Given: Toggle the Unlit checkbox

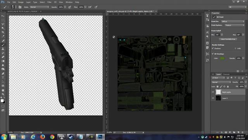Looking at the screenshot, I should pos(235,48).
